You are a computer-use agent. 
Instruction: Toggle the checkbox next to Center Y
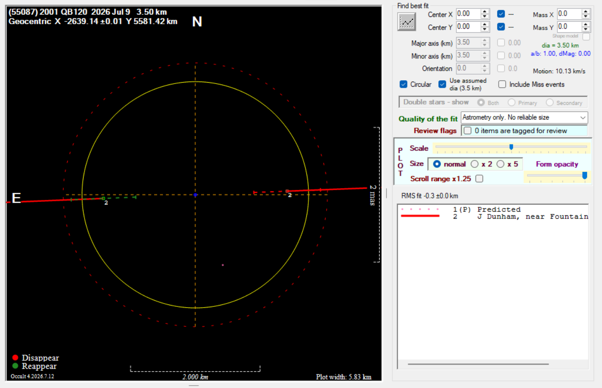501,27
